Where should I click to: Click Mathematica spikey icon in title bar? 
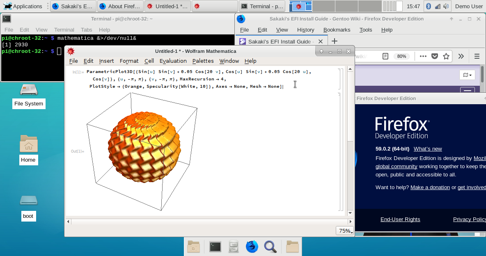(71, 51)
